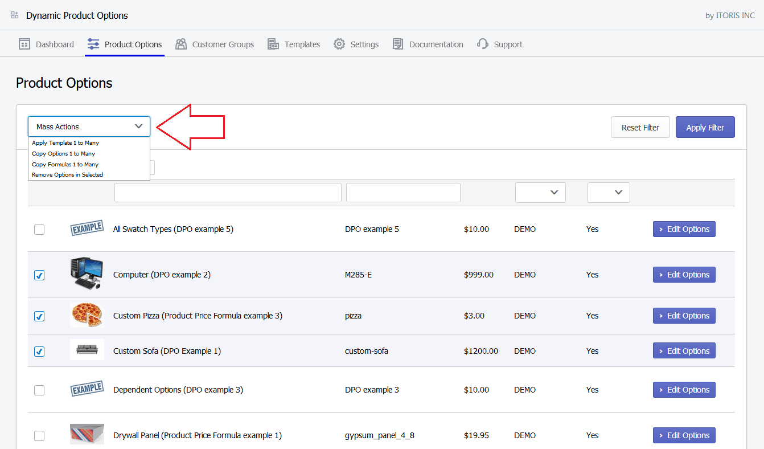Image resolution: width=764 pixels, height=449 pixels.
Task: Click the app grid icon beside title
Action: pyautogui.click(x=15, y=15)
